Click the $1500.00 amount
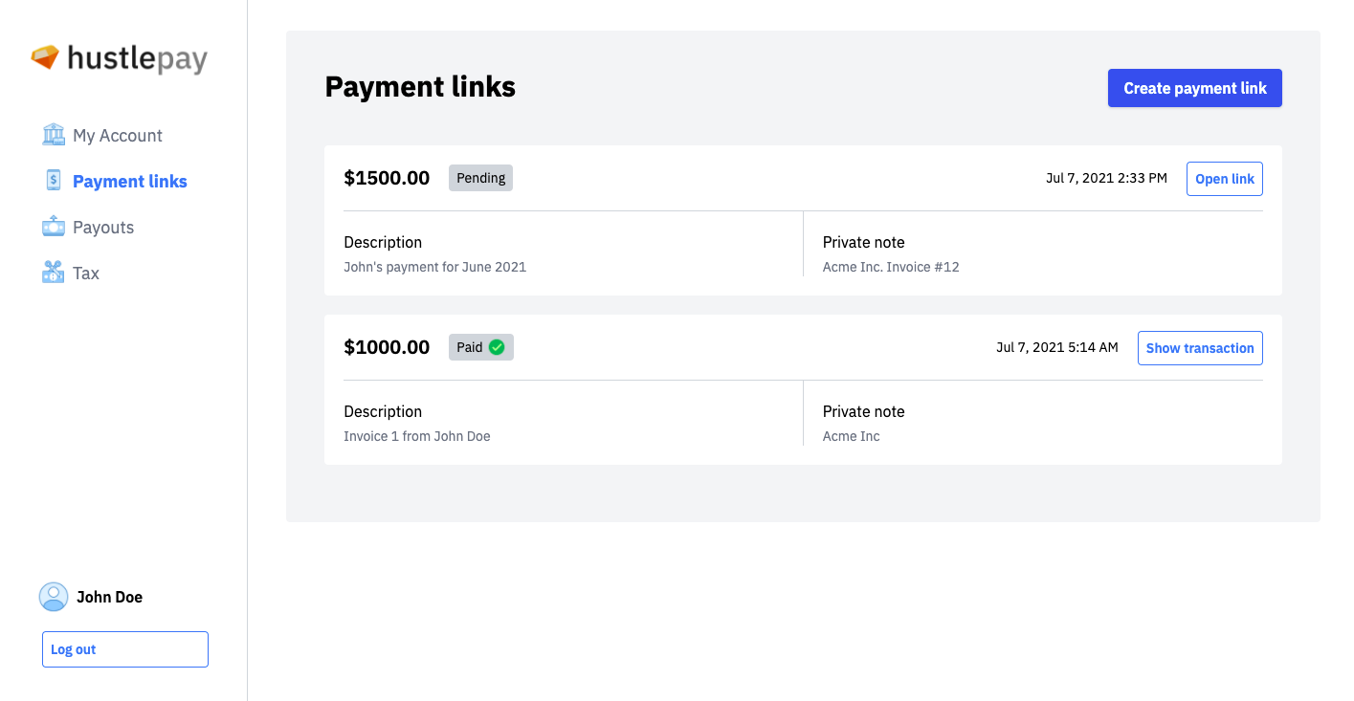The width and height of the screenshot is (1354, 701). 387,178
